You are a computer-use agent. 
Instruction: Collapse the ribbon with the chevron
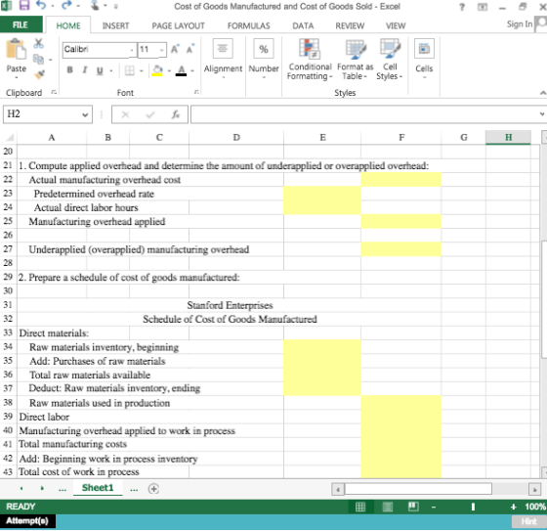pos(543,93)
